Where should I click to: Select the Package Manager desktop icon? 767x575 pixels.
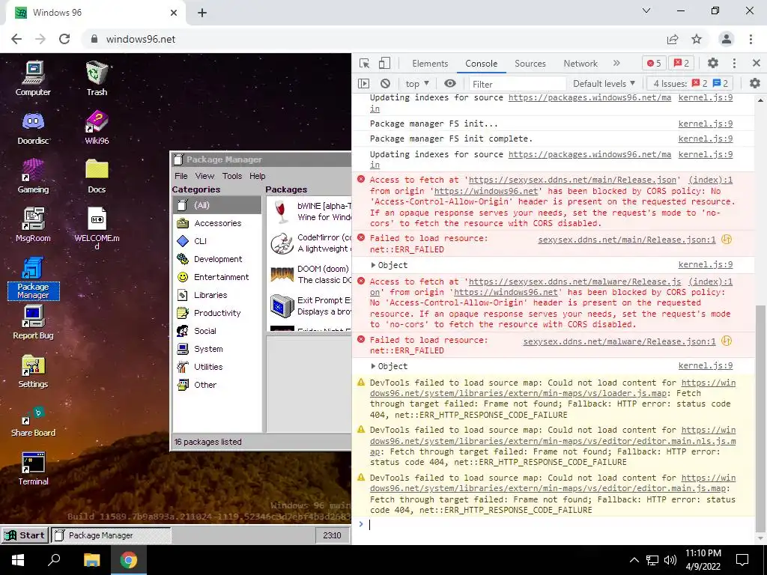[x=33, y=278]
